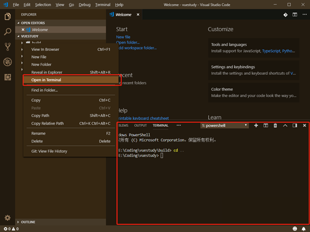Open the Selection menu
Image resolution: width=310 pixels, height=232 pixels.
click(x=43, y=4)
